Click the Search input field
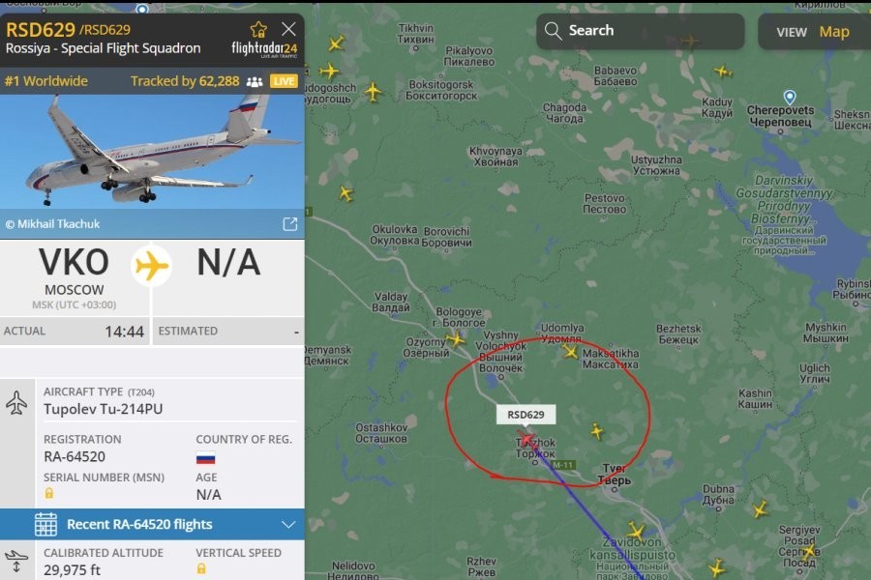Viewport: 871px width, 580px height. pos(641,31)
